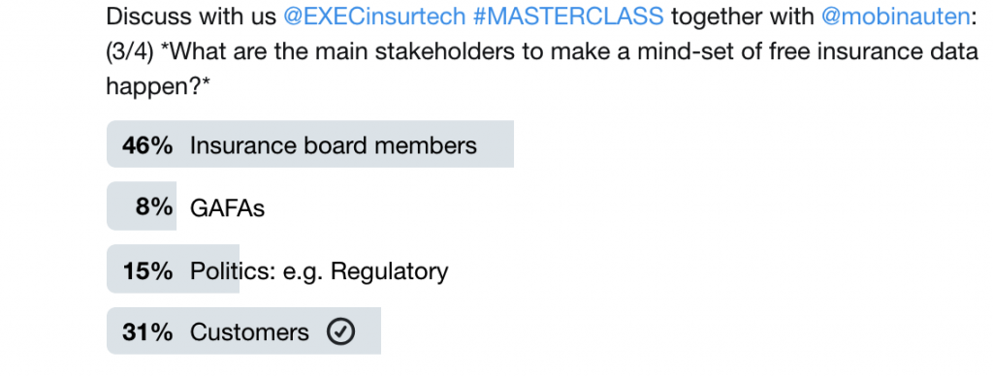
Task: Choose the "Insurance board members" option text
Action: (334, 145)
